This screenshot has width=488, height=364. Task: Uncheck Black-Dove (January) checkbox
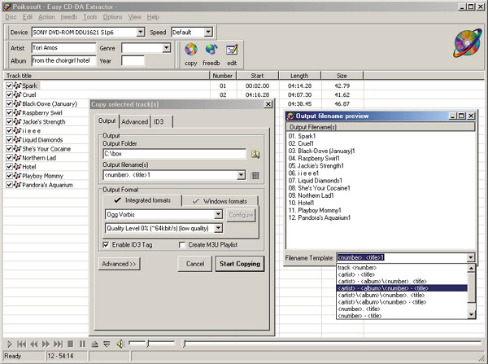coord(9,103)
